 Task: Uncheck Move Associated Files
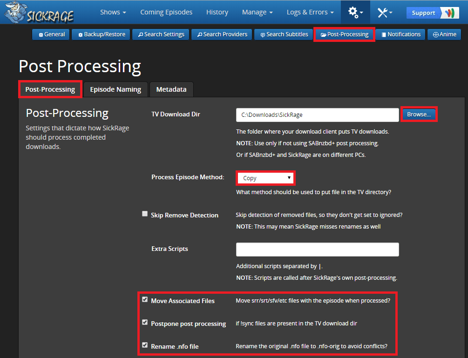pyautogui.click(x=145, y=300)
